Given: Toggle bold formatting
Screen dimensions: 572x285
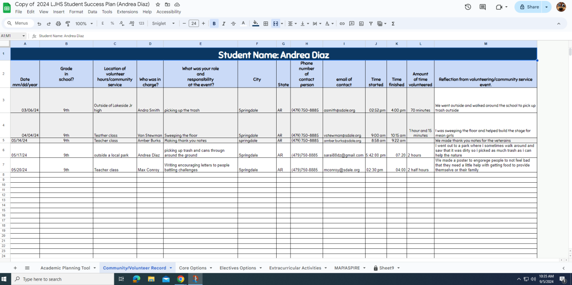Looking at the screenshot, I should (x=214, y=24).
